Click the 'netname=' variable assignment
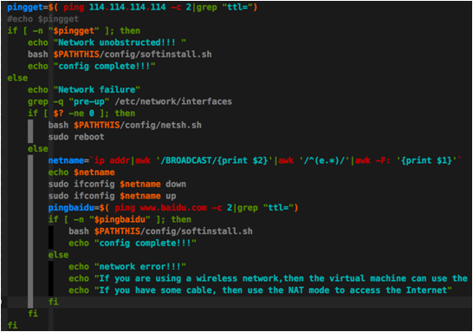Screen dimensions: 473x332 click(68, 160)
